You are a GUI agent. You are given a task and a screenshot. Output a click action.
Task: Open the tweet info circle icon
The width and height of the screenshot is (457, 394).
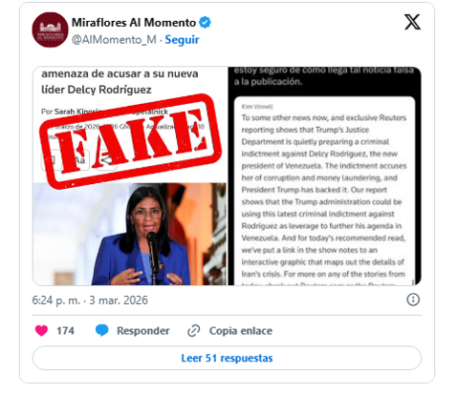[x=413, y=300]
